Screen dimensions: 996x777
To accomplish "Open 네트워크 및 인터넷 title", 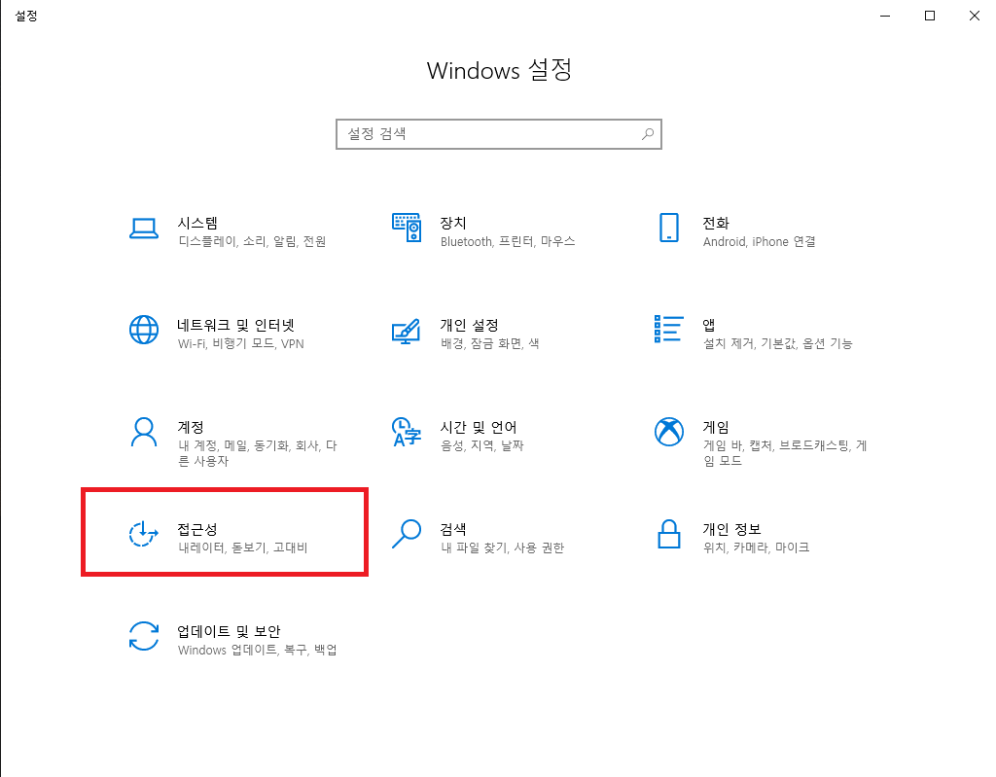I will click(x=235, y=325).
